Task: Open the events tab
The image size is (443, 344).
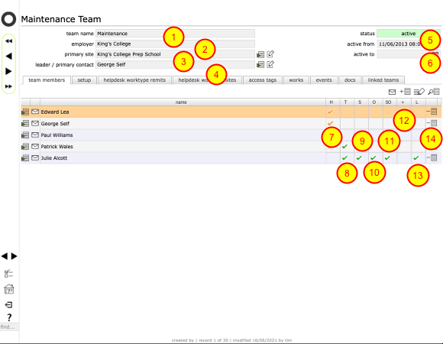Action: (324, 80)
